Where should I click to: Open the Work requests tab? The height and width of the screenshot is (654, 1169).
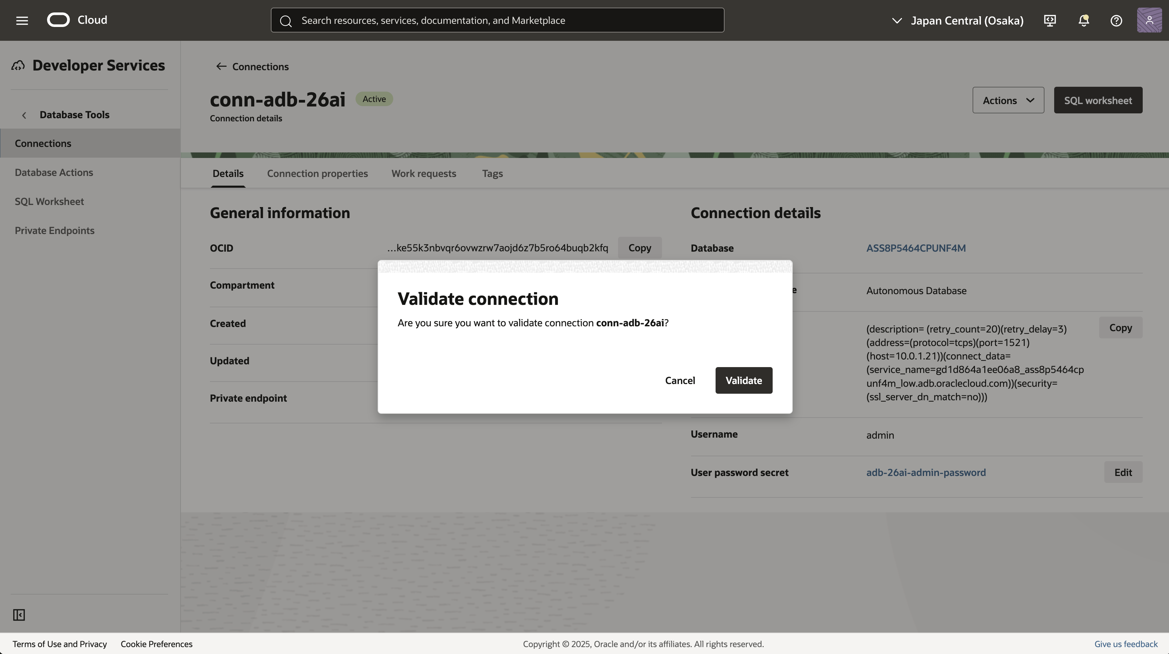pyautogui.click(x=423, y=174)
